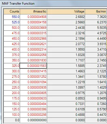The image size is (107, 124).
Task: Select Counts cell 525.0
Action: pos(12,22)
